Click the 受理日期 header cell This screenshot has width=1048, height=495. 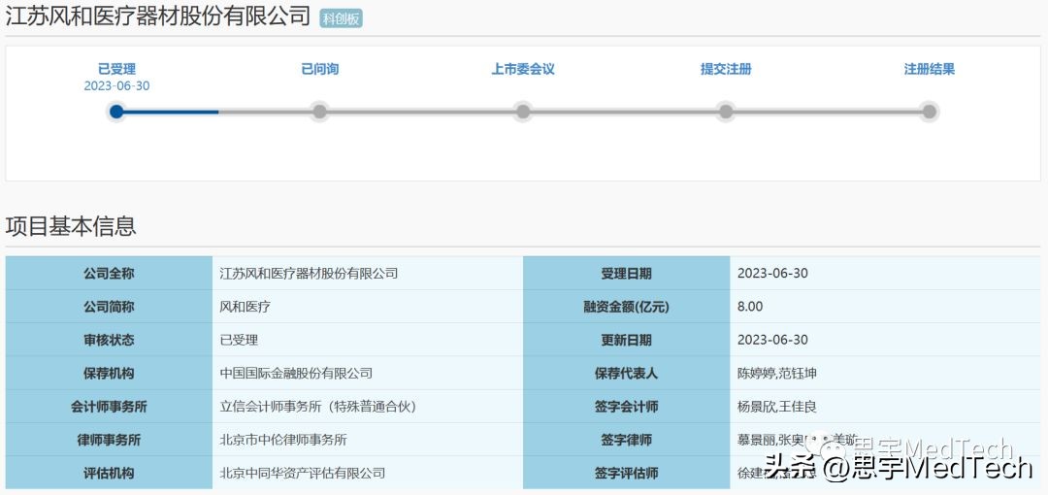click(626, 273)
